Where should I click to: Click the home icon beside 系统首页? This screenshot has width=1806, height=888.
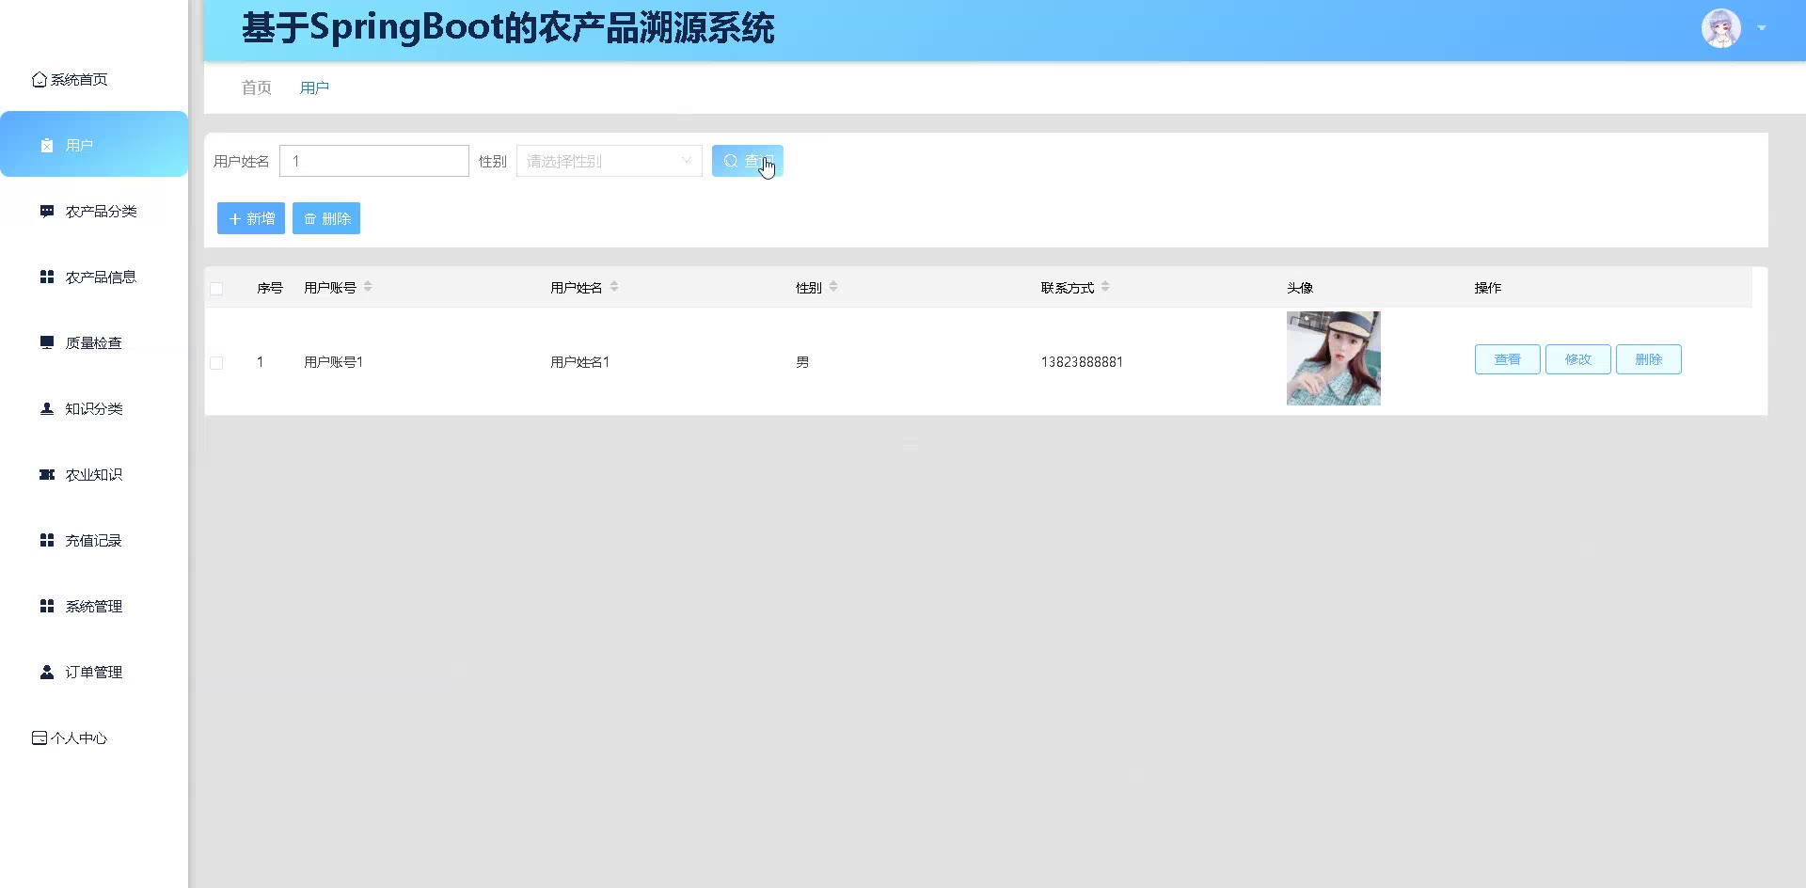coord(40,80)
